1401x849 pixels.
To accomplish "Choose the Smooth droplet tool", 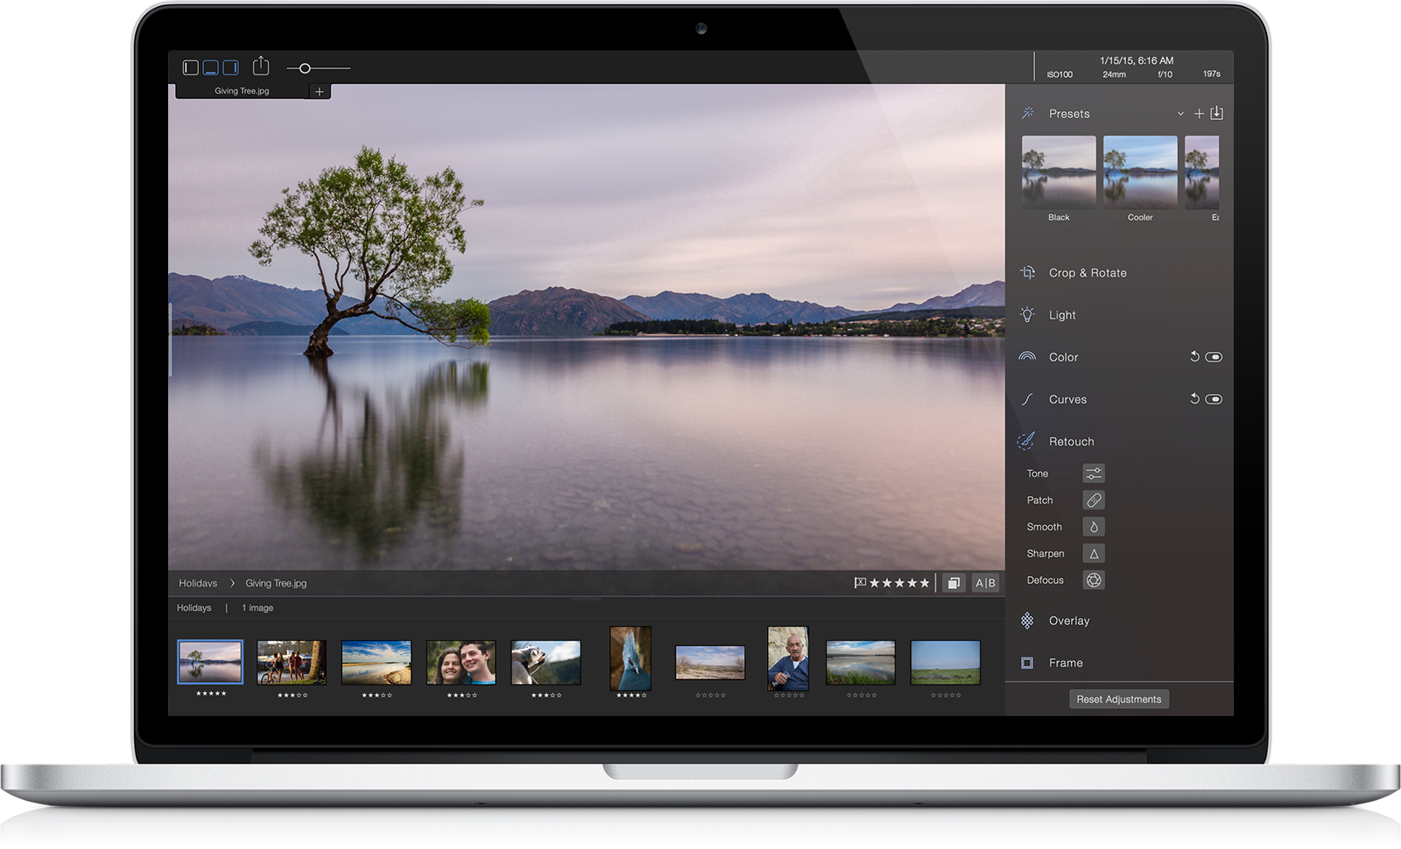I will [x=1093, y=527].
